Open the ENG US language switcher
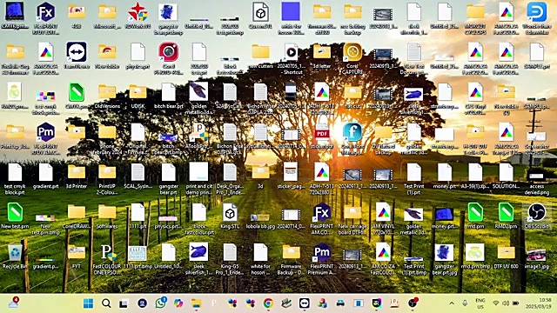Viewport: 557px width, 313px height. pos(480,303)
